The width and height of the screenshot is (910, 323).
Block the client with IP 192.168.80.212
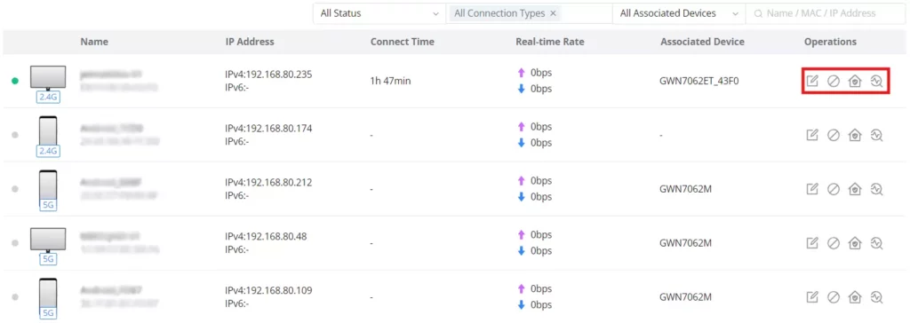point(834,189)
